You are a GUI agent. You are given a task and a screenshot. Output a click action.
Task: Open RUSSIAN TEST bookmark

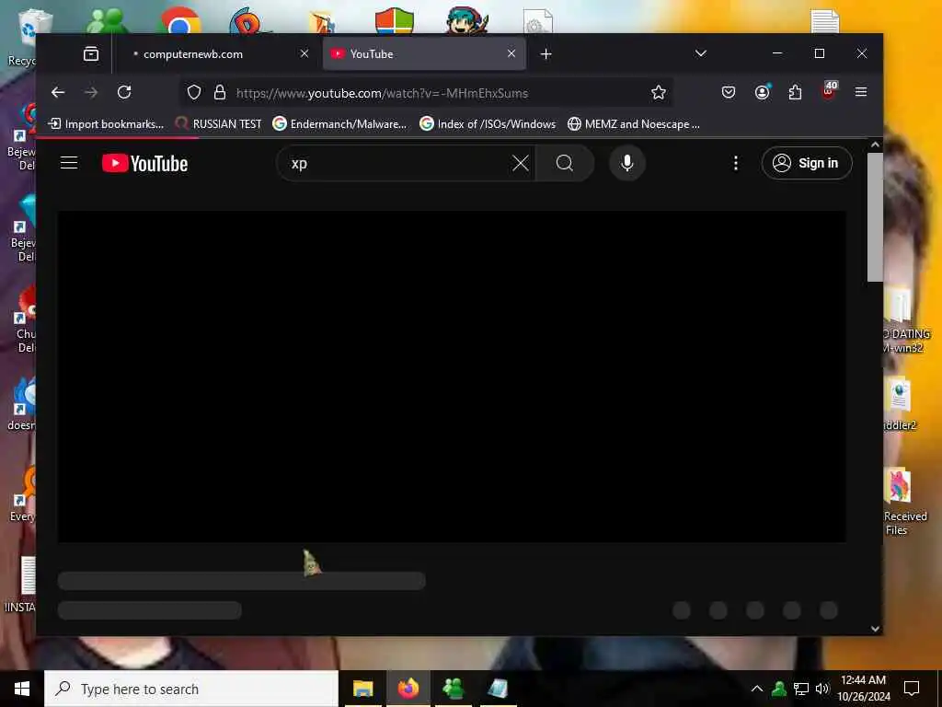218,124
